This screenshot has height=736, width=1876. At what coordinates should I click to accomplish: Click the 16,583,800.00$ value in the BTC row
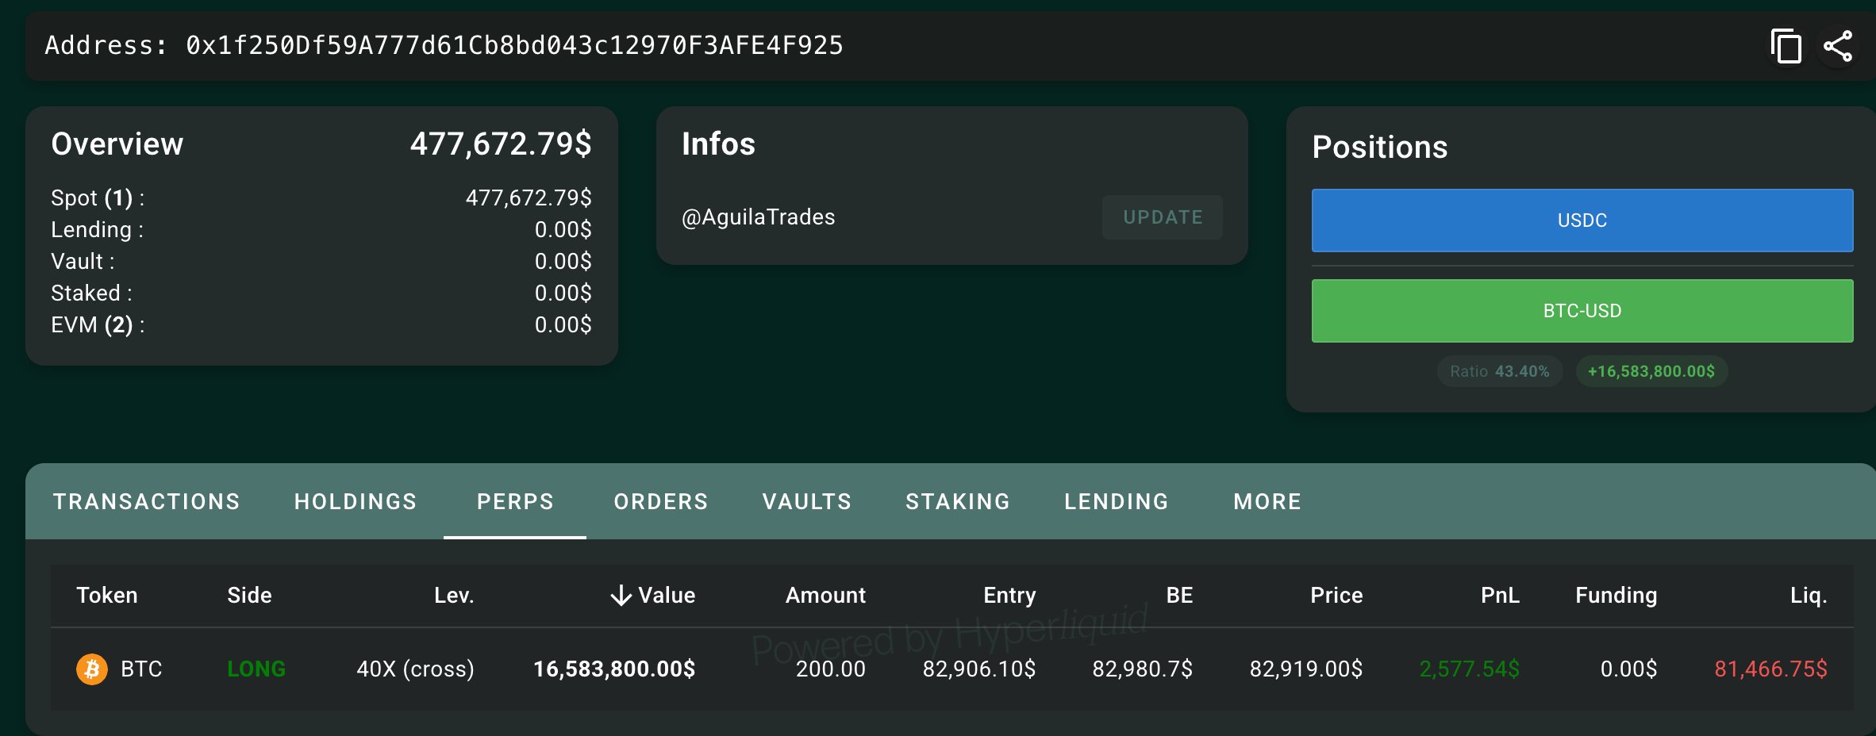[614, 669]
